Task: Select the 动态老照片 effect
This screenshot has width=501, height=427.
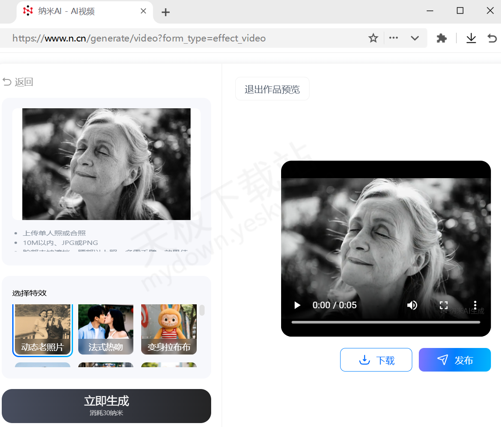Action: [x=42, y=329]
